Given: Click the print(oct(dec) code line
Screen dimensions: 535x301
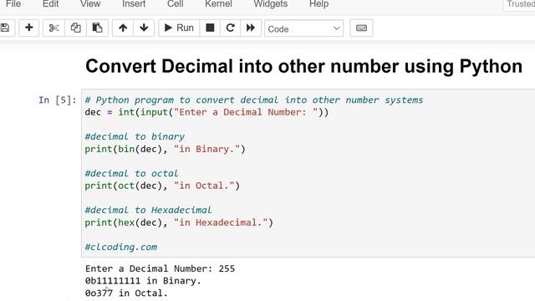Looking at the screenshot, I should (162, 186).
